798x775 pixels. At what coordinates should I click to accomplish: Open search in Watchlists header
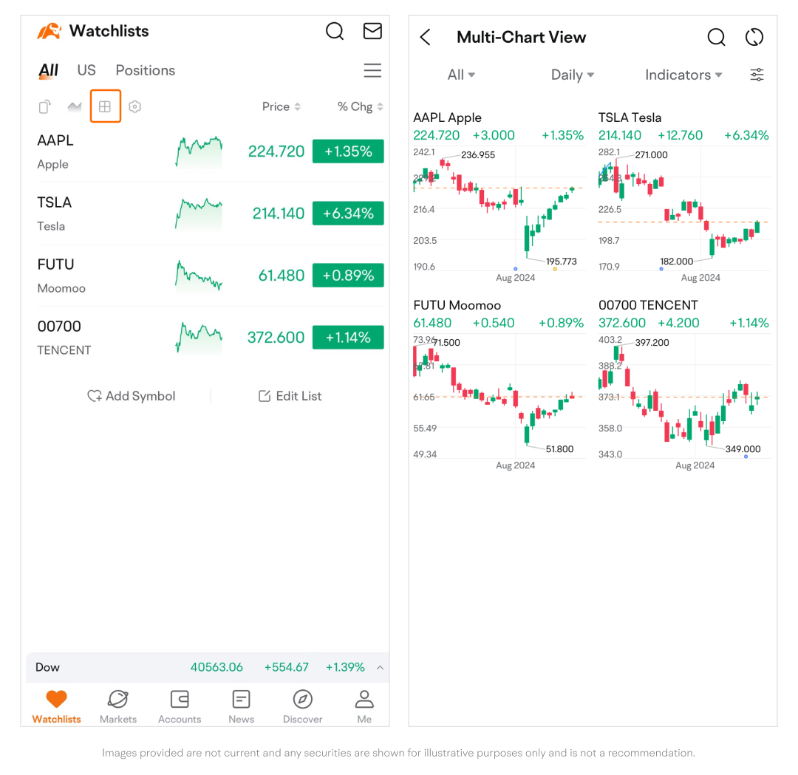click(335, 31)
